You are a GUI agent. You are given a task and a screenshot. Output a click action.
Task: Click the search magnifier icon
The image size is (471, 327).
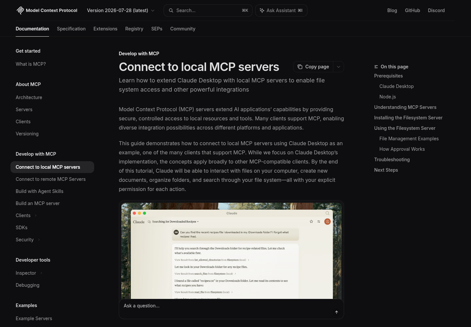(171, 10)
